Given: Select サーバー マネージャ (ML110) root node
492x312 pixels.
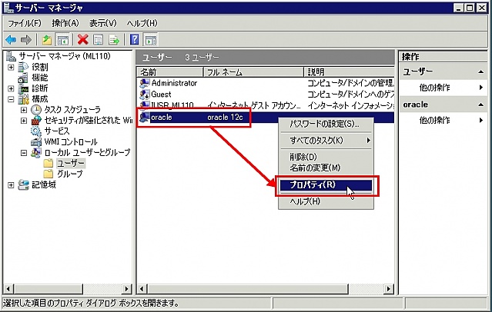Looking at the screenshot, I should pyautogui.click(x=65, y=56).
